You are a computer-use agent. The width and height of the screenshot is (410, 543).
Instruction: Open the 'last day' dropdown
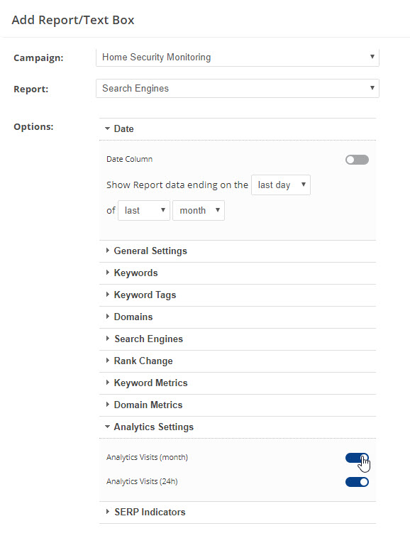pos(281,185)
